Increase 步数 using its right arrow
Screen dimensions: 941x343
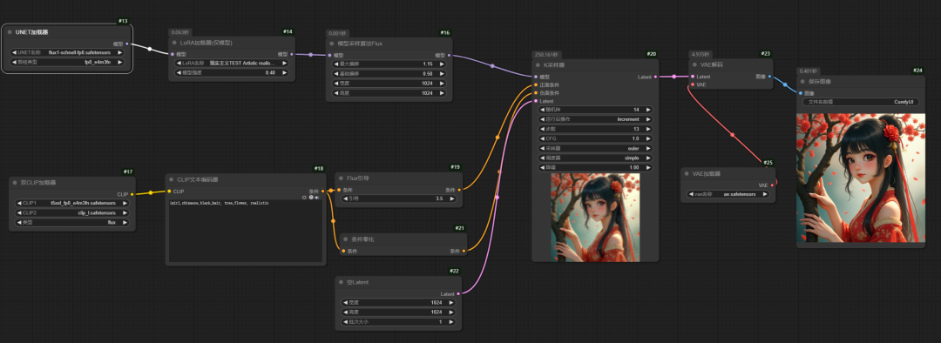click(x=648, y=129)
